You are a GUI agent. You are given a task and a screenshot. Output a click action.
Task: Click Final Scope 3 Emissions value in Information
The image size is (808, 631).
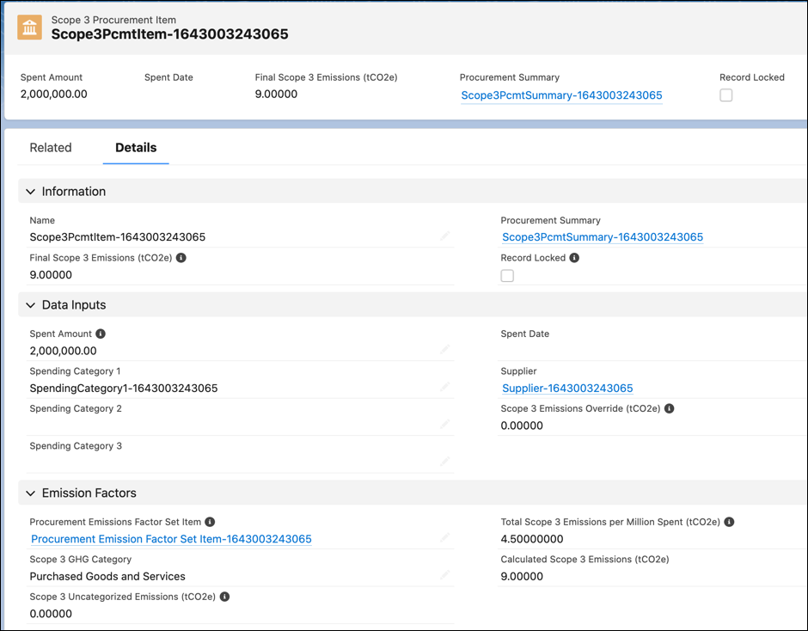click(x=51, y=275)
